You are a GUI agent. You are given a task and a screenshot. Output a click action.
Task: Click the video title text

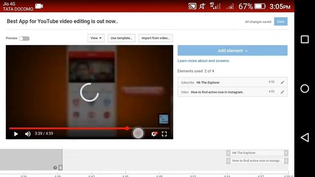point(63,21)
